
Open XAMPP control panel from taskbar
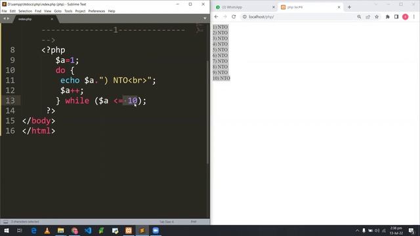[129, 231]
